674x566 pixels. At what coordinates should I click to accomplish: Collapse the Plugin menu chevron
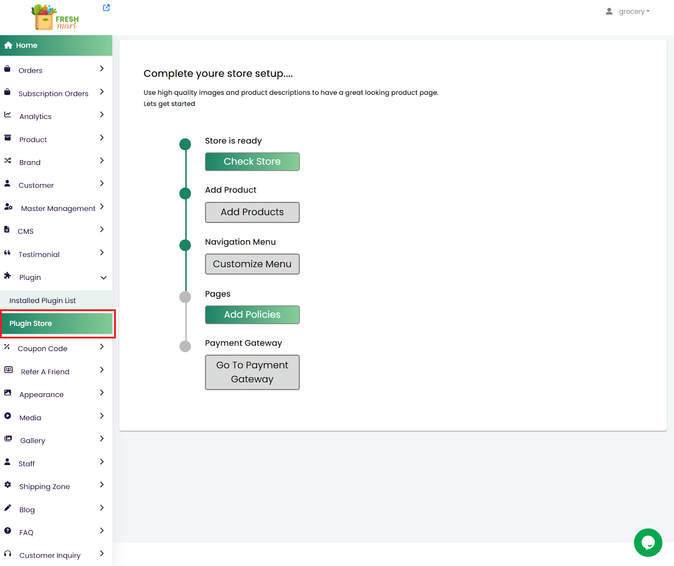coord(103,278)
